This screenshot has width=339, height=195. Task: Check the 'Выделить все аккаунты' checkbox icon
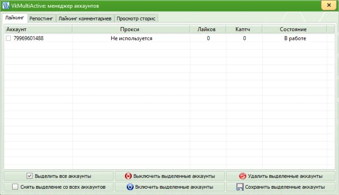click(30, 176)
